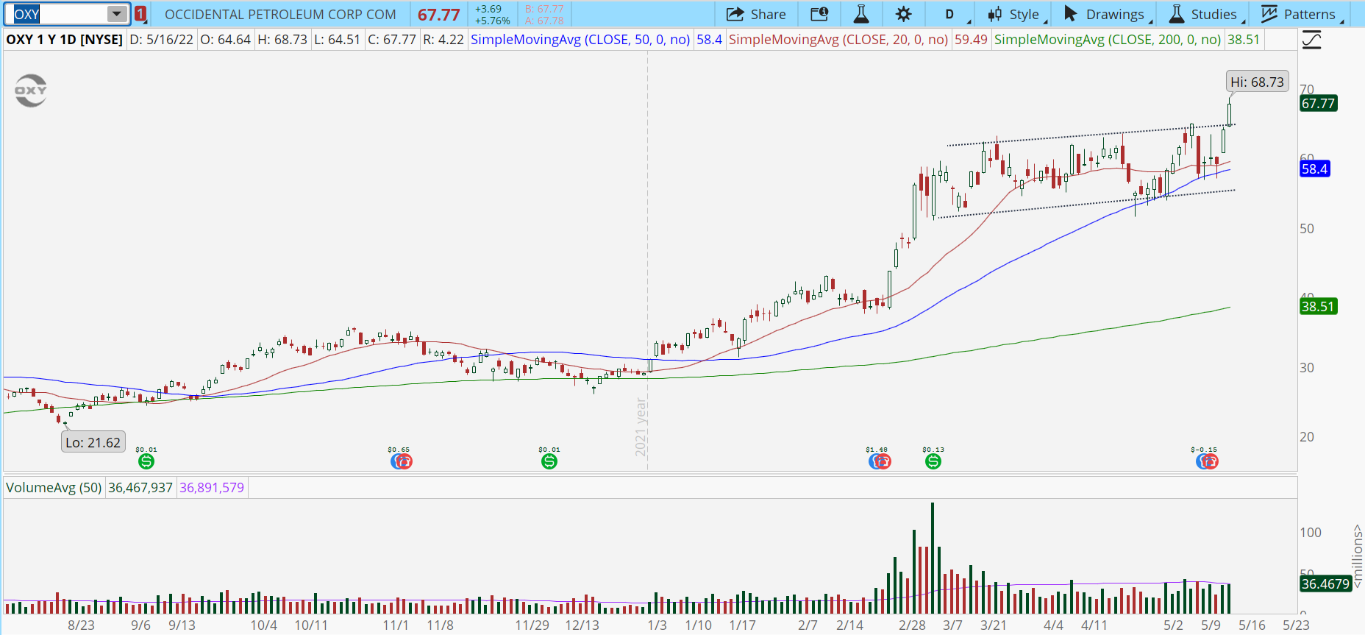Screen dimensions: 1365x635
Task: Click the 36,467,937 volume value
Action: click(140, 487)
